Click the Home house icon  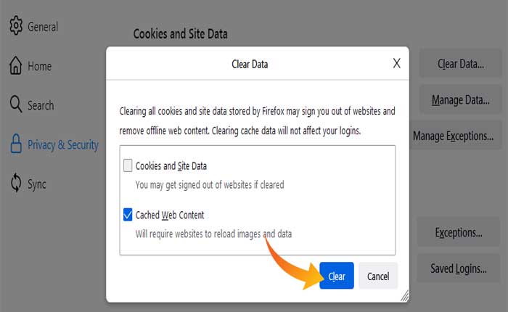(16, 66)
